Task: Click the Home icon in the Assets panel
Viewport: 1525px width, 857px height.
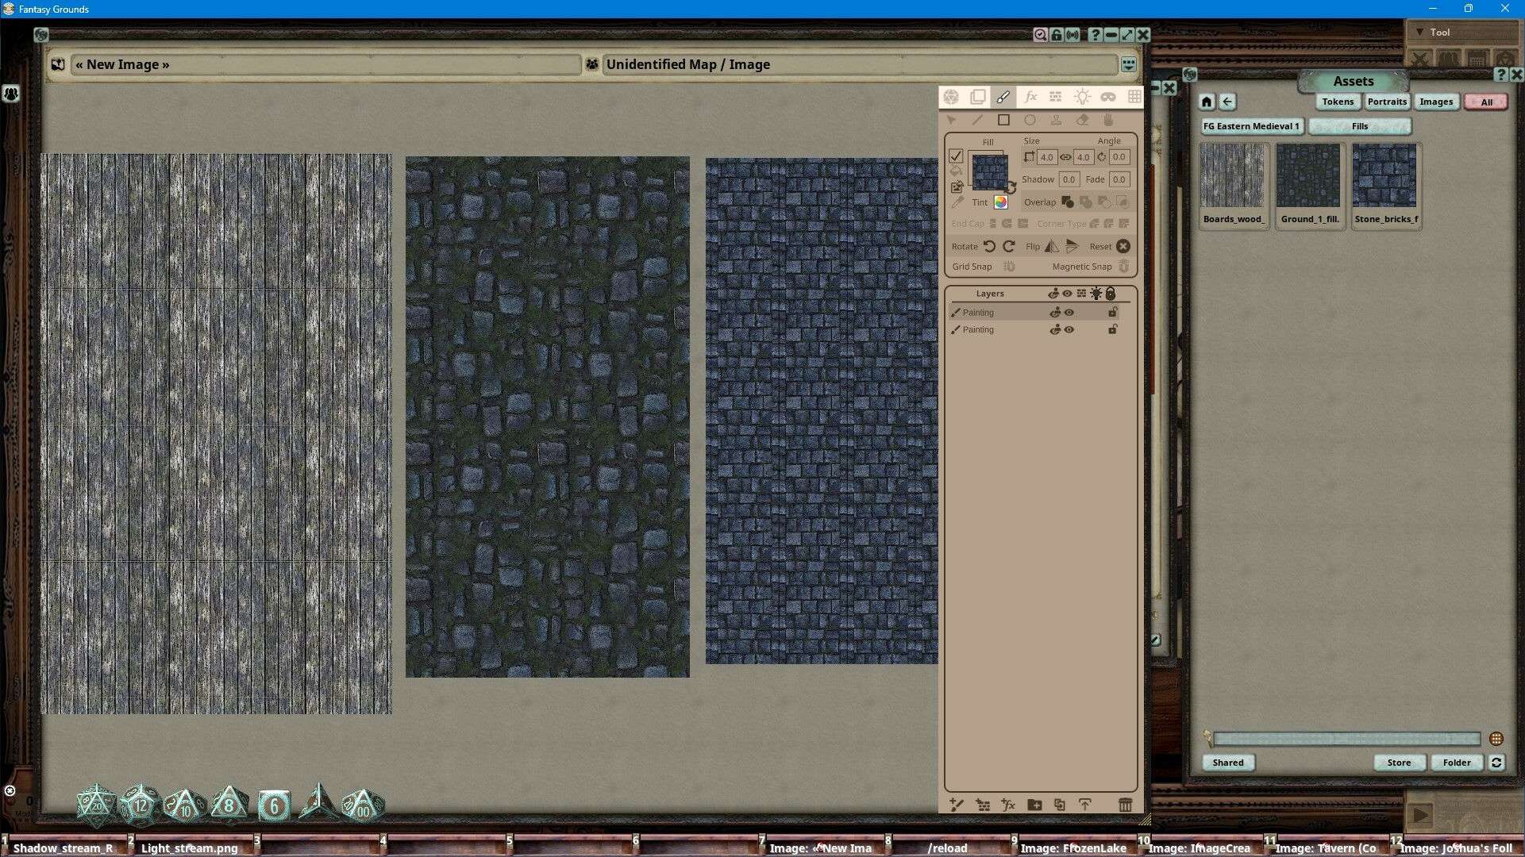Action: point(1205,102)
